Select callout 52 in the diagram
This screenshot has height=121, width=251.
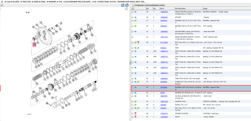[x=34, y=44]
